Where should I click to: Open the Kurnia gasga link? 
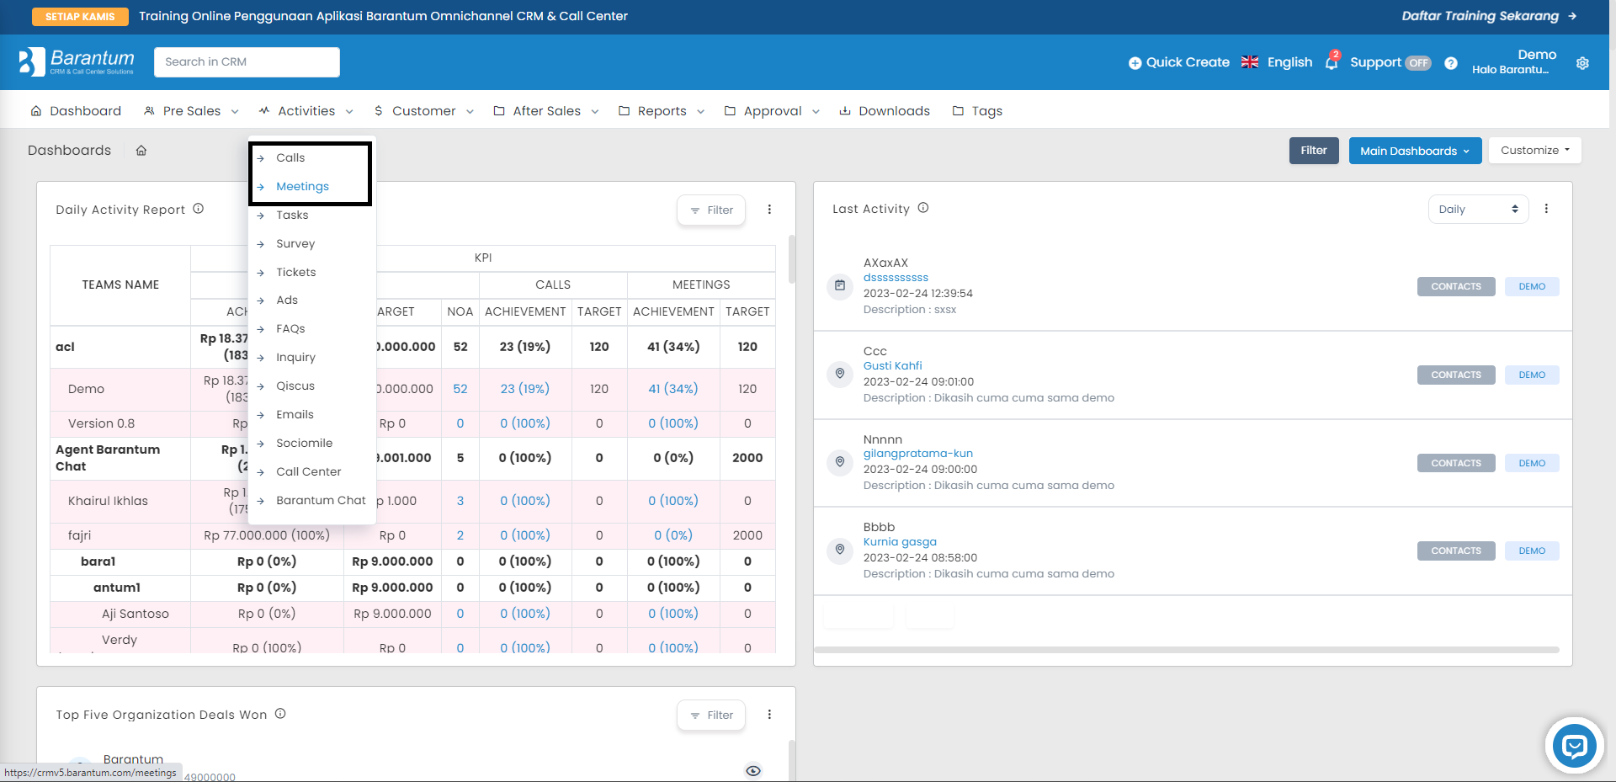pos(900,541)
